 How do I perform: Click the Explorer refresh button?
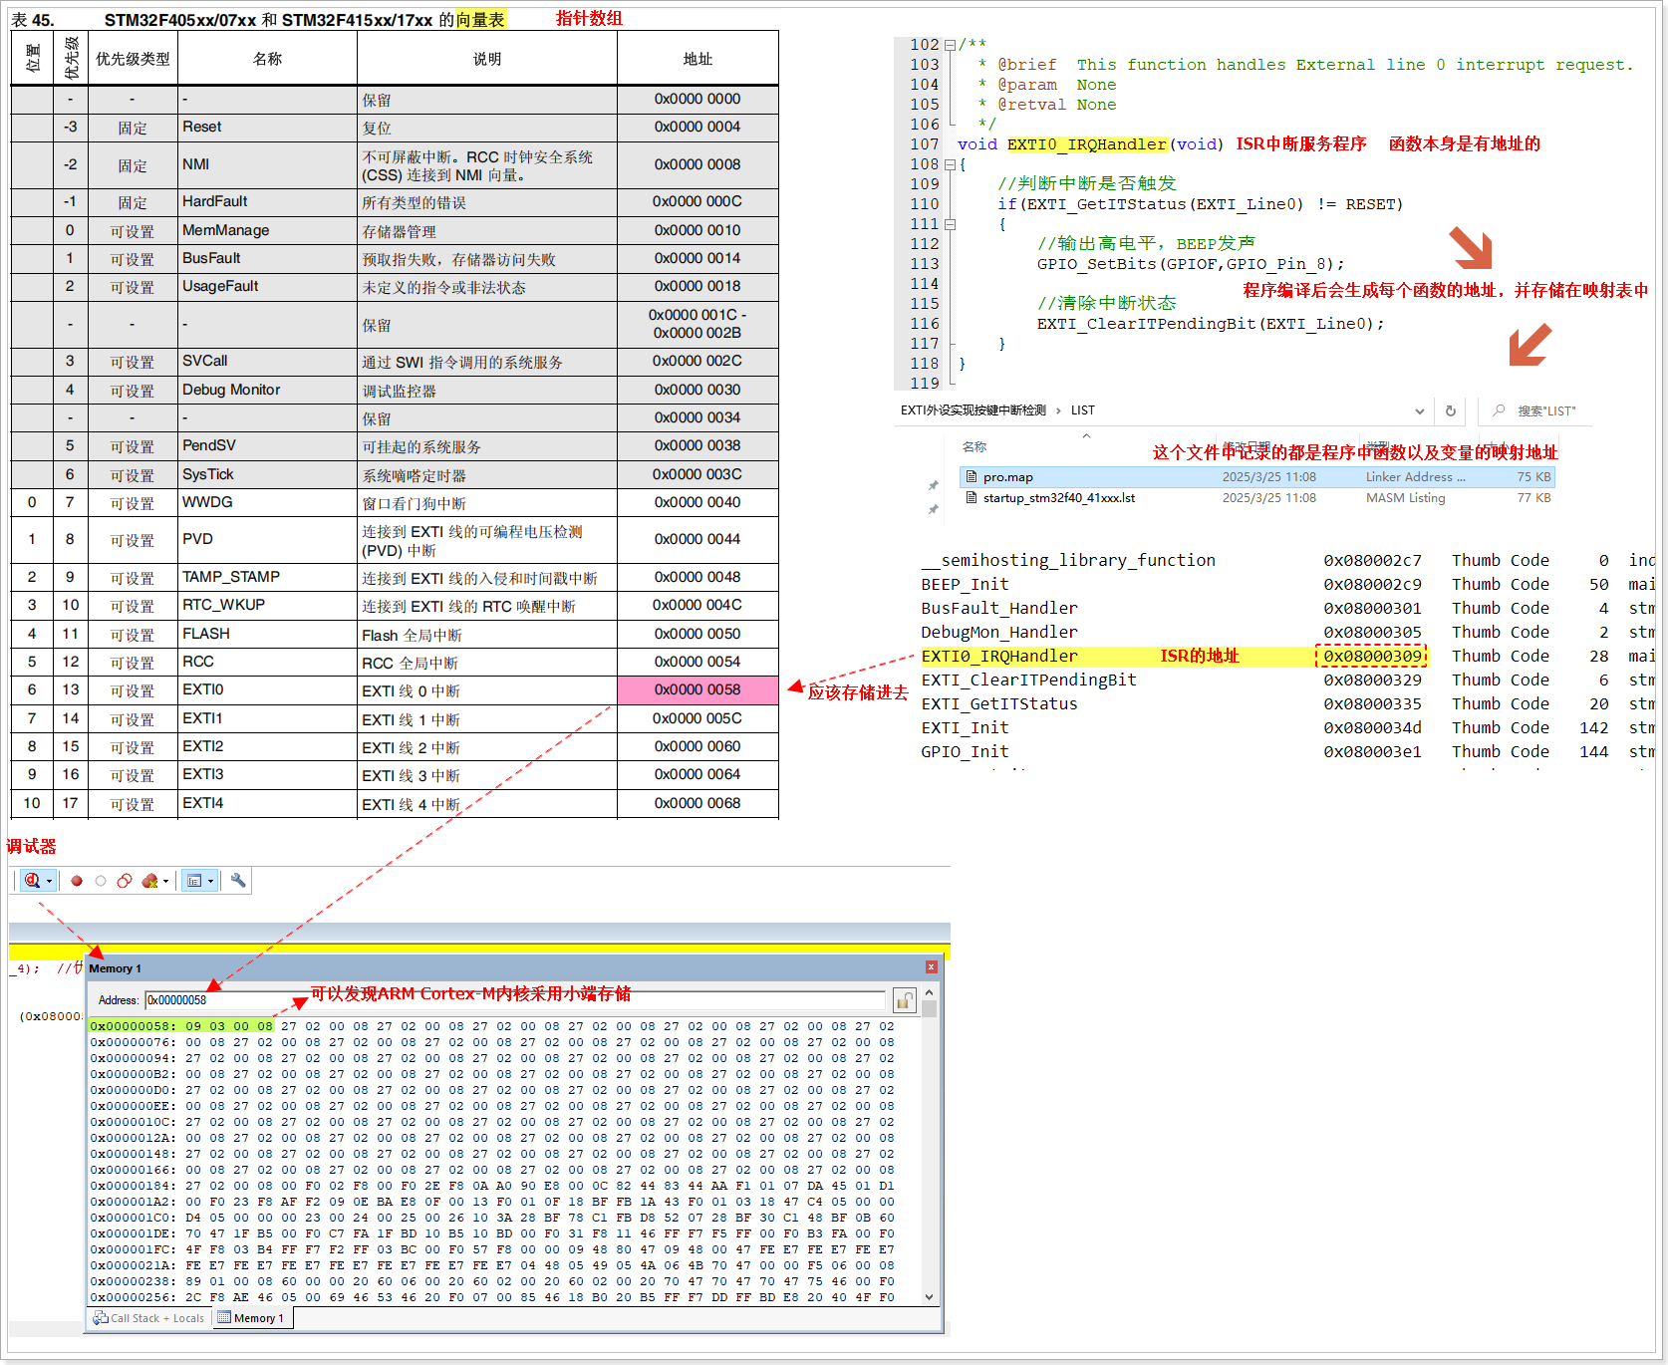(1450, 411)
